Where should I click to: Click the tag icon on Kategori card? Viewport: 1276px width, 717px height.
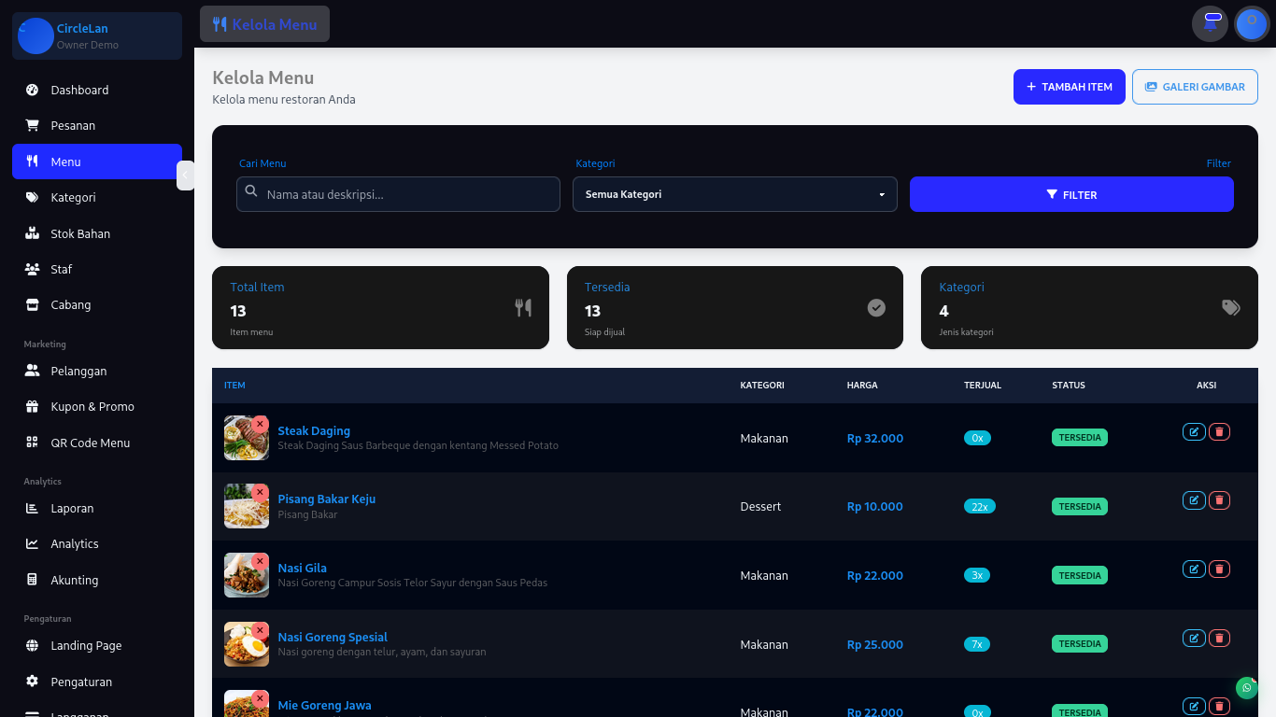click(x=1230, y=307)
